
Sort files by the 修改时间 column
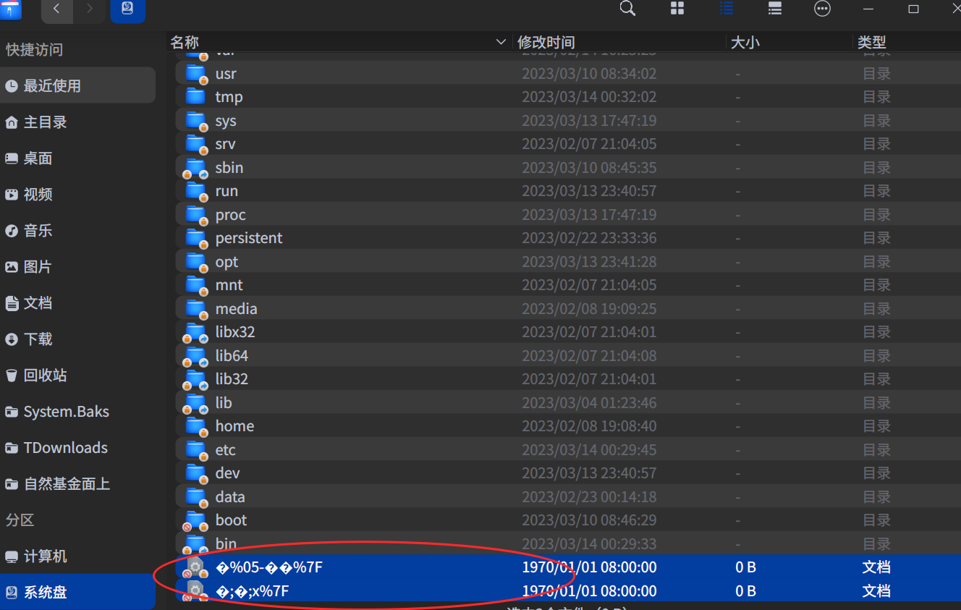(x=546, y=43)
